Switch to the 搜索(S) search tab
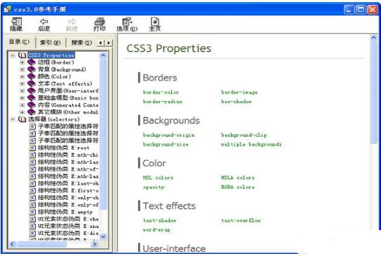 click(81, 43)
